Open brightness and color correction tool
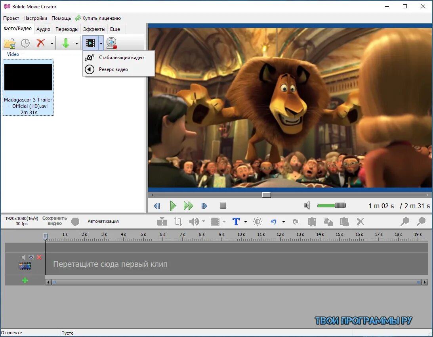 (x=258, y=222)
